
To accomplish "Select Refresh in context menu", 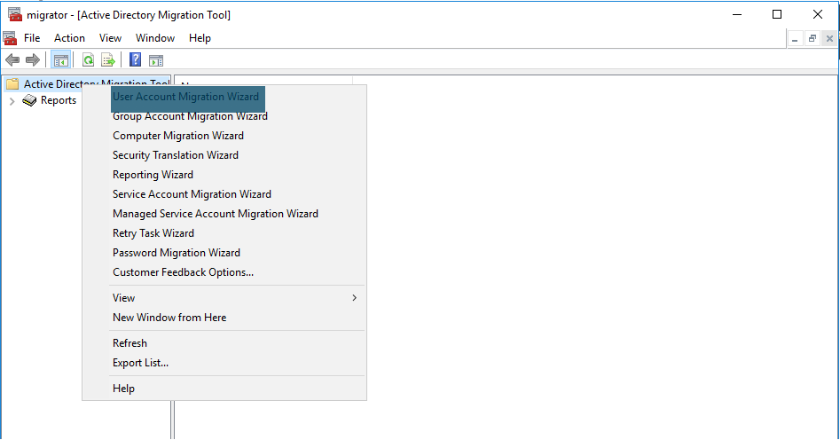I will (130, 343).
